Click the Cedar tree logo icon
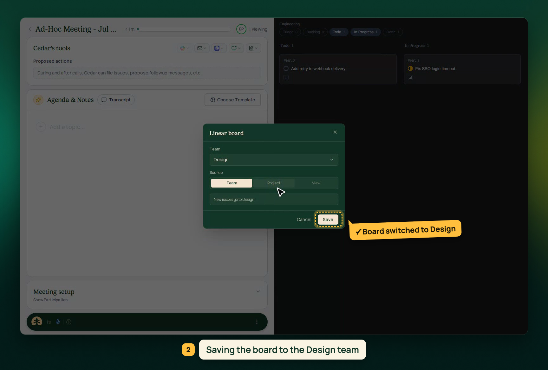The width and height of the screenshot is (548, 370). pos(37,322)
